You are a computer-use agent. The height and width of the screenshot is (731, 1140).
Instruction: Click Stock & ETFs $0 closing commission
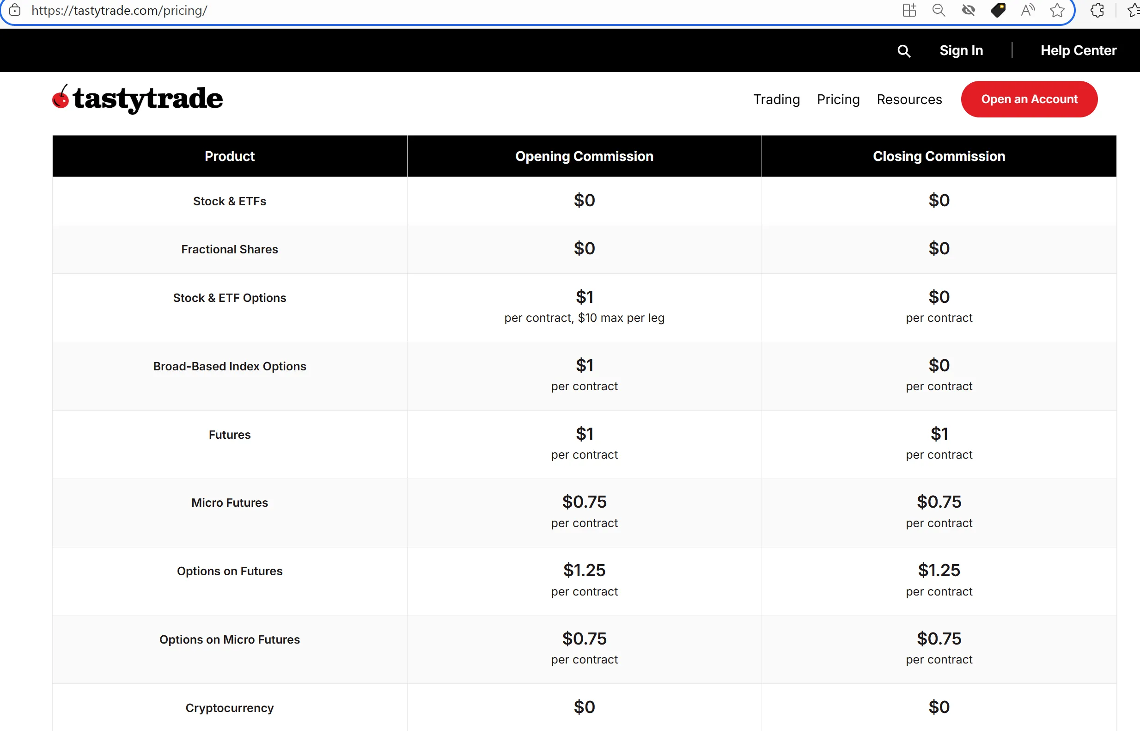pos(939,200)
